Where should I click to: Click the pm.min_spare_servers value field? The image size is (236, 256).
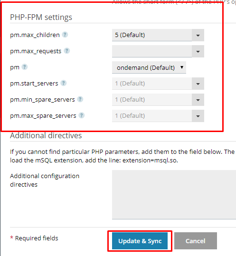point(152,100)
